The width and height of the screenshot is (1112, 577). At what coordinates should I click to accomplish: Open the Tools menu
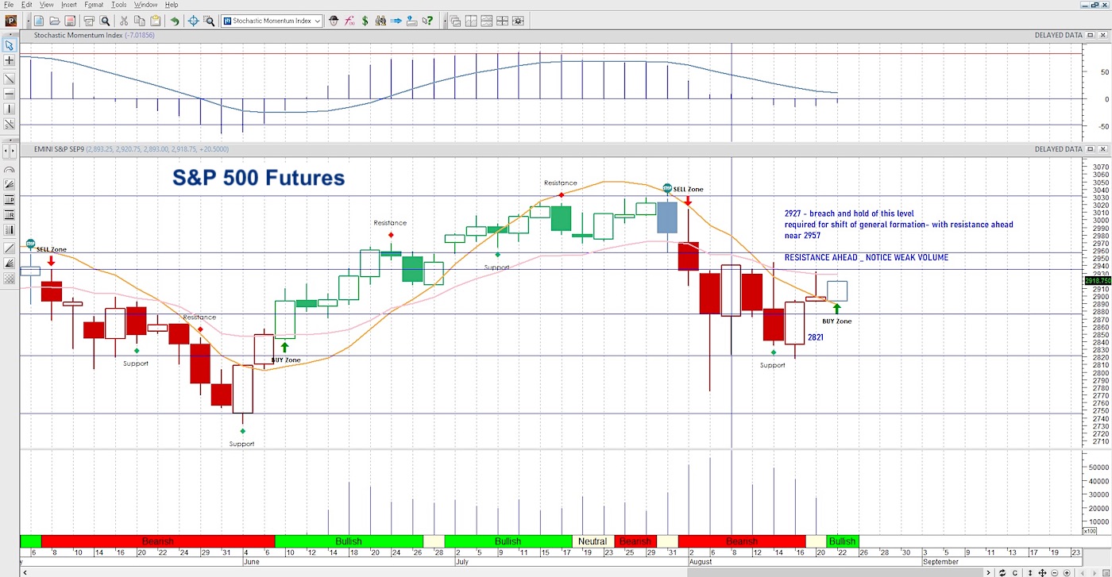tap(118, 5)
